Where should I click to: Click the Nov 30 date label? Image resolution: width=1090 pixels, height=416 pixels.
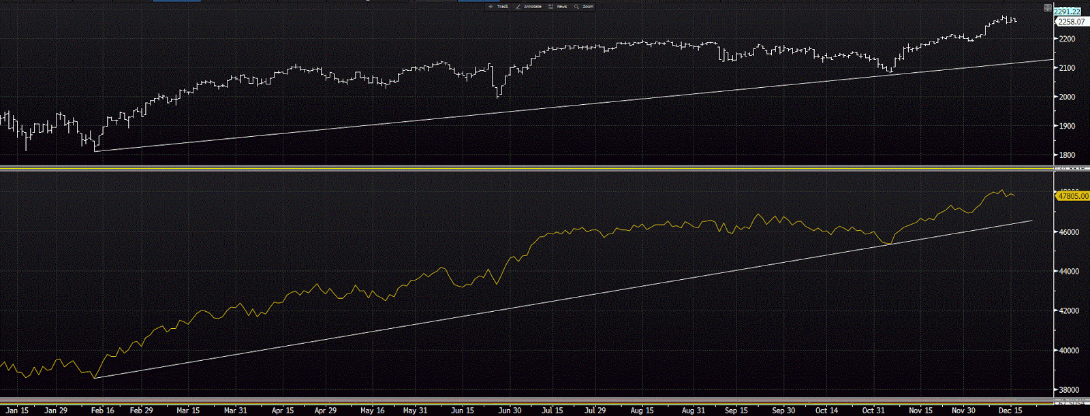963,411
